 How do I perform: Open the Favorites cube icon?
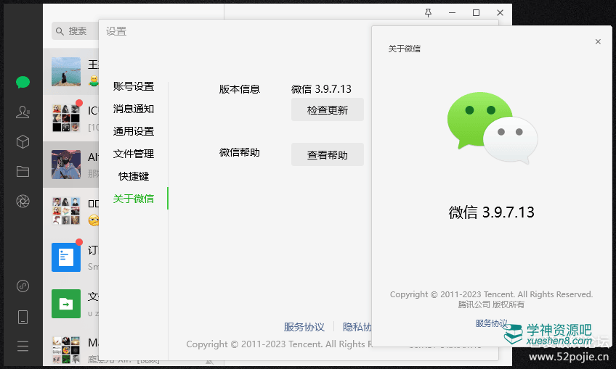click(23, 141)
